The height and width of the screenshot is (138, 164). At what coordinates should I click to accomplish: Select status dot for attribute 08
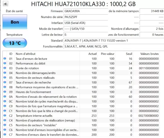point(5,87)
